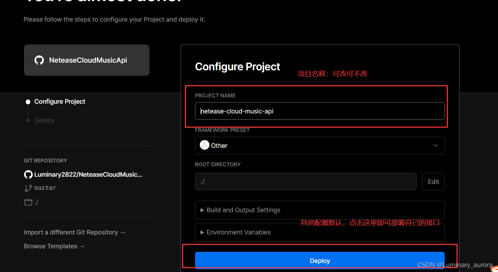
Task: Click the ROOT DIRECTORY label
Action: [218, 165]
